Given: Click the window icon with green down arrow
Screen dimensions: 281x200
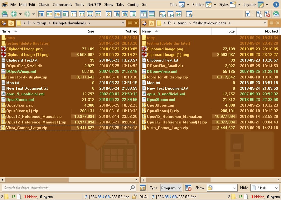Looking at the screenshot, I should click(x=178, y=14).
